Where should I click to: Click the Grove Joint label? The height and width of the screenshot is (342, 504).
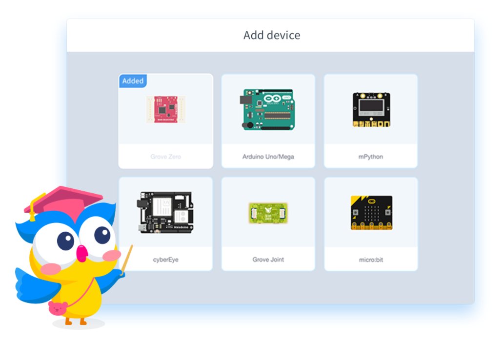pos(268,260)
